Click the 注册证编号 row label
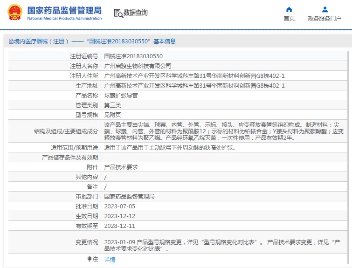Screen dimensions: 352x268 (x=84, y=56)
